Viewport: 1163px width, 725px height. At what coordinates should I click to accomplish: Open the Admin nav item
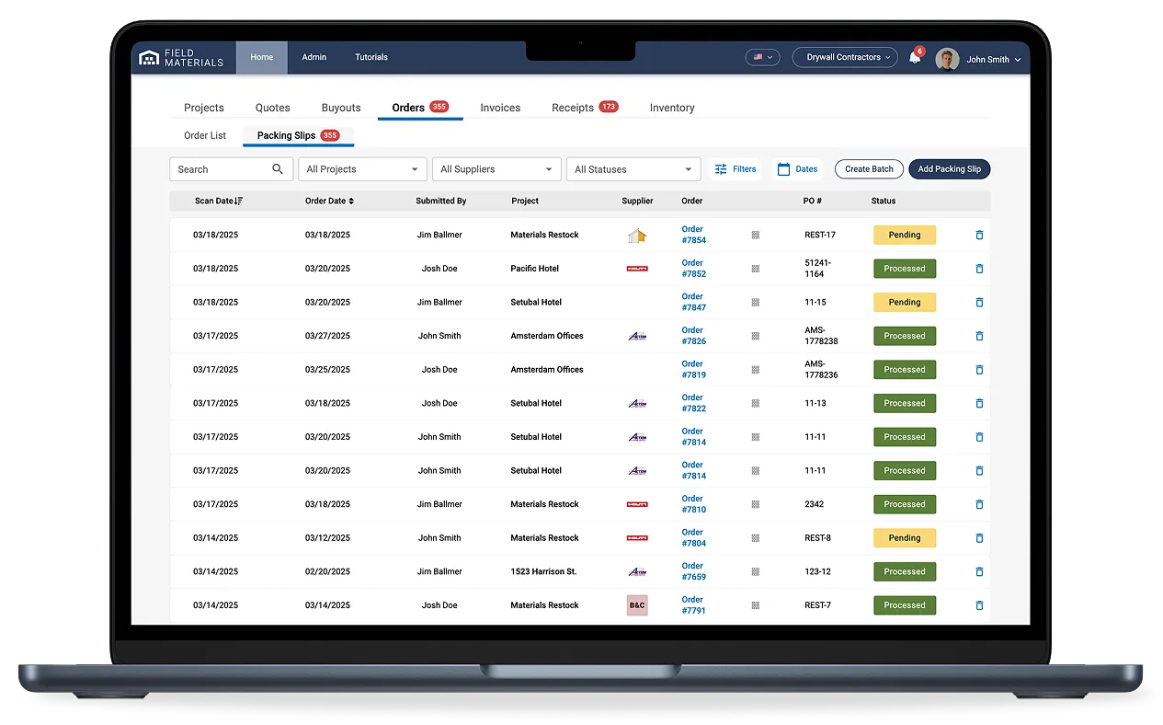(314, 57)
